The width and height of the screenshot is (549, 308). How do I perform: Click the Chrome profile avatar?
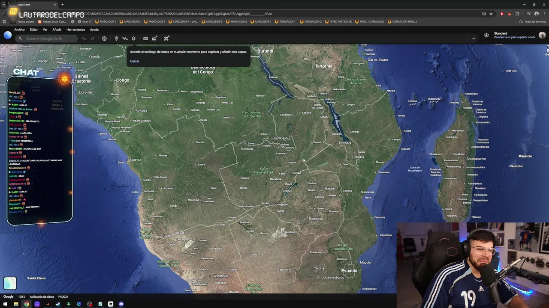pos(536,14)
